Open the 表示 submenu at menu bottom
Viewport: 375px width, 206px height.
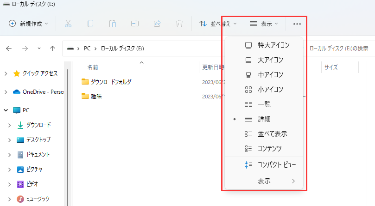coord(264,181)
